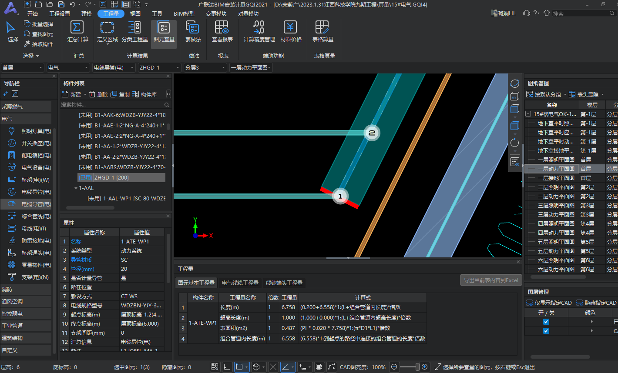The height and width of the screenshot is (373, 618).
Task: Toggle 隐藏指定CAD option
Action: (x=596, y=303)
